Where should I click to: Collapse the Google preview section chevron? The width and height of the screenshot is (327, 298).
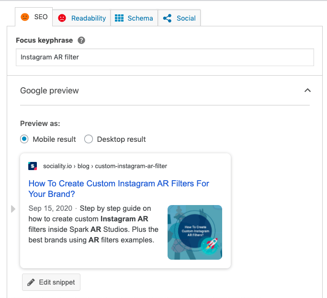[307, 91]
